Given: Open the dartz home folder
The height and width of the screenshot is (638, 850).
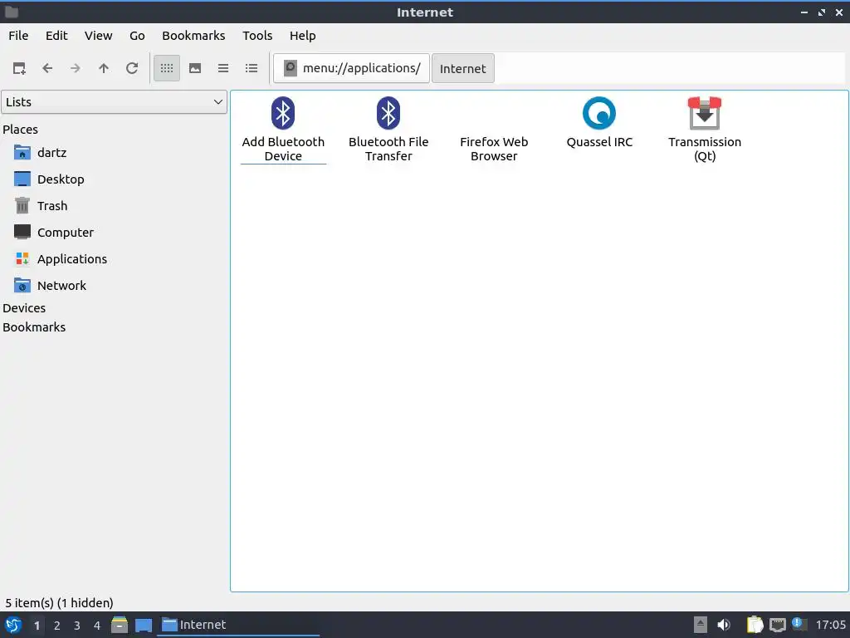Looking at the screenshot, I should point(41,153).
